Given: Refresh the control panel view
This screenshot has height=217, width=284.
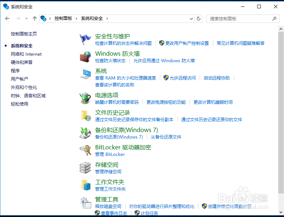Looking at the screenshot, I should coord(199,19).
